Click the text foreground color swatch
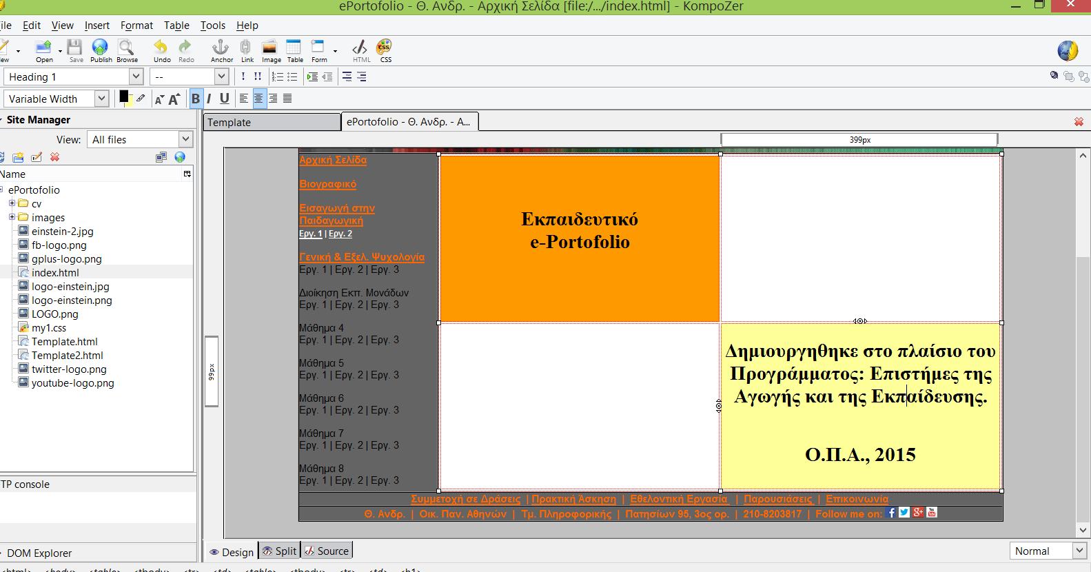 124,96
